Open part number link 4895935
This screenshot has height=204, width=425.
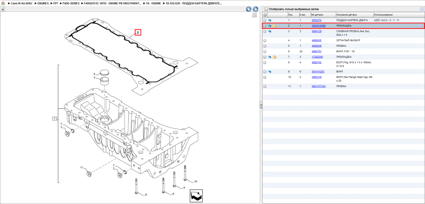pos(317,40)
